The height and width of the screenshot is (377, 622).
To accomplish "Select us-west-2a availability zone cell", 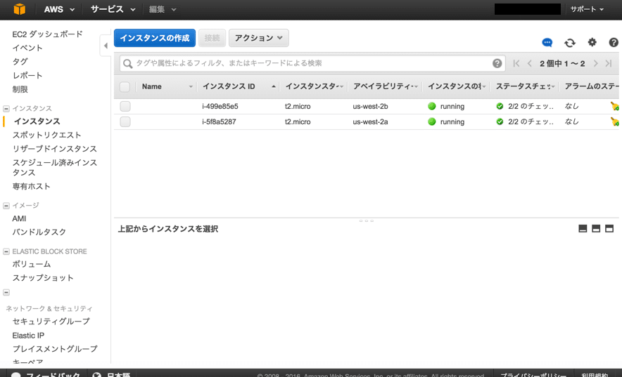I will click(x=371, y=121).
